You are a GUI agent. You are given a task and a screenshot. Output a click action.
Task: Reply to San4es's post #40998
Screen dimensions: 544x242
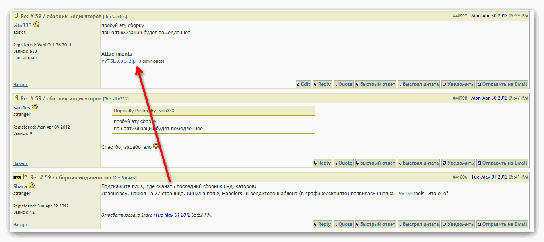(322, 163)
